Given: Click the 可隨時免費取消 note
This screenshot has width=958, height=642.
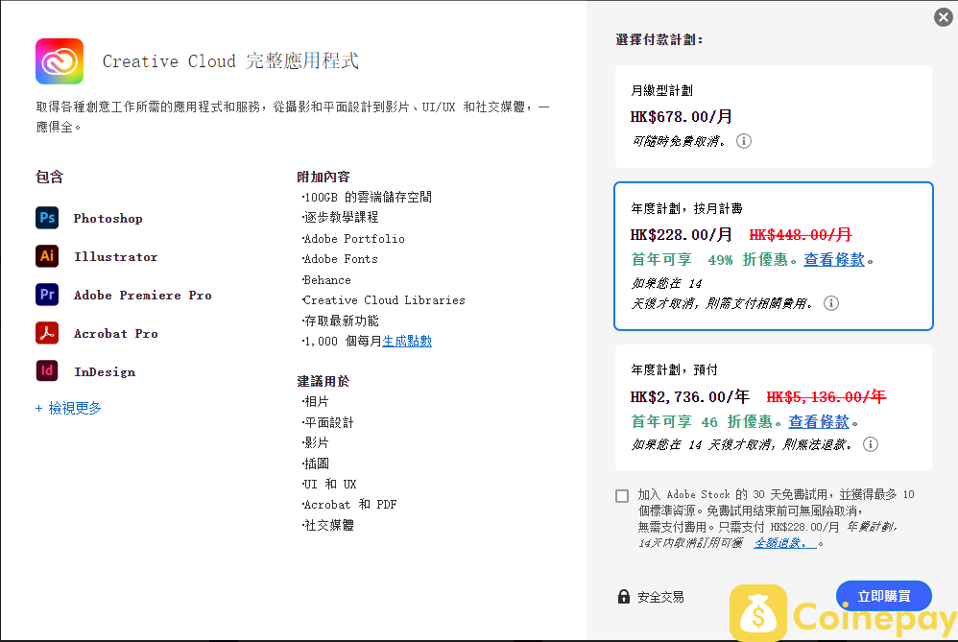Looking at the screenshot, I should click(678, 141).
